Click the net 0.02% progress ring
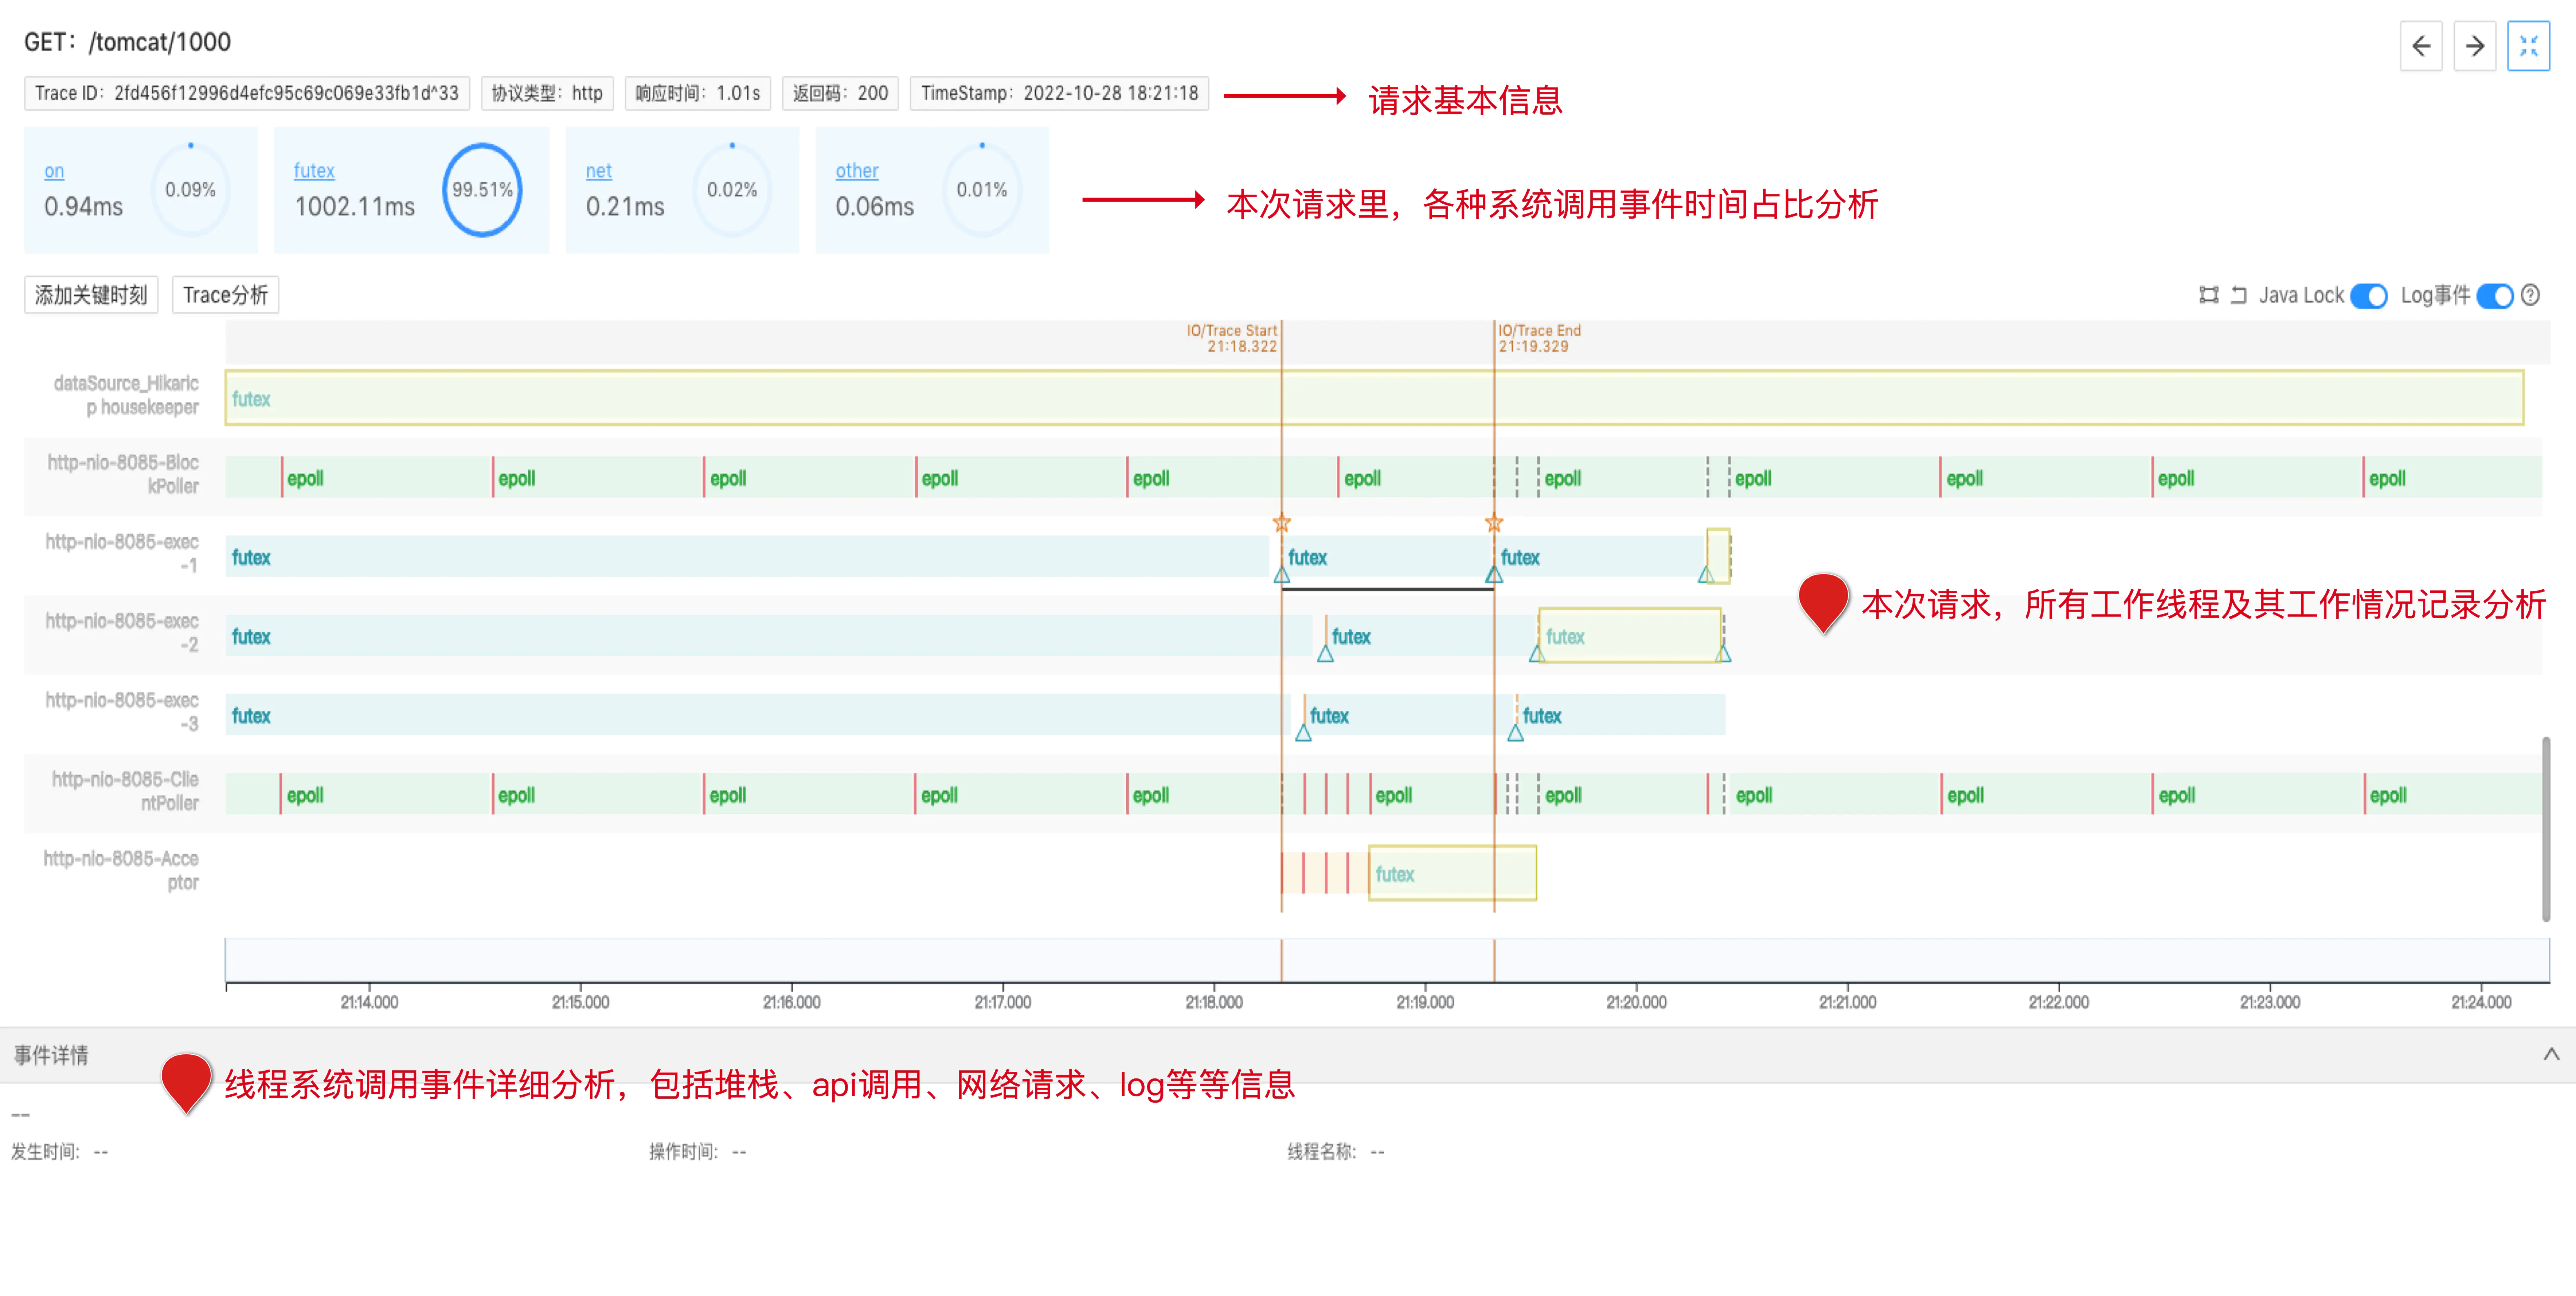The height and width of the screenshot is (1296, 2576). tap(732, 190)
